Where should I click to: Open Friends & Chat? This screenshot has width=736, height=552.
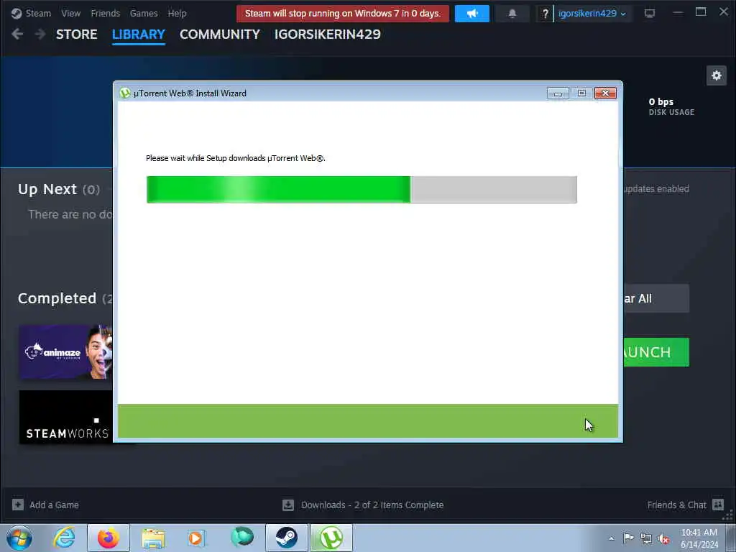tap(676, 505)
